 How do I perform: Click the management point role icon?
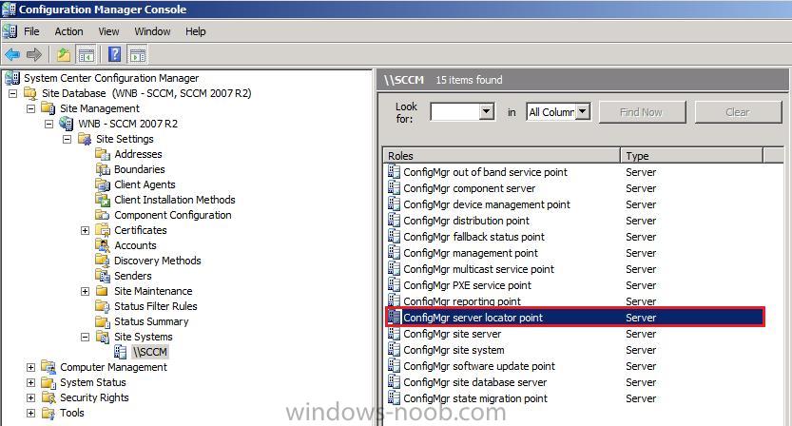[394, 253]
